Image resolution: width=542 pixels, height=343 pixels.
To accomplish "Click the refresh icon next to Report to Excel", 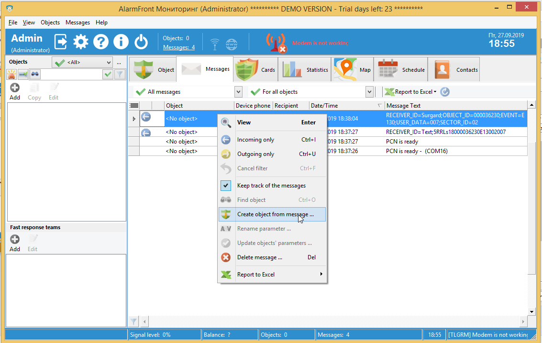I will click(x=445, y=92).
